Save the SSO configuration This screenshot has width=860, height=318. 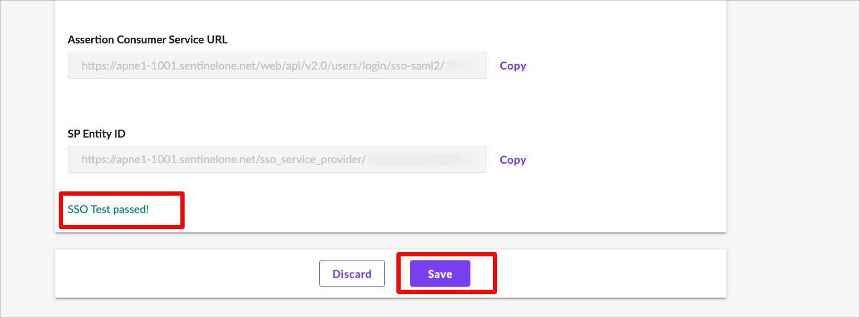coord(439,274)
